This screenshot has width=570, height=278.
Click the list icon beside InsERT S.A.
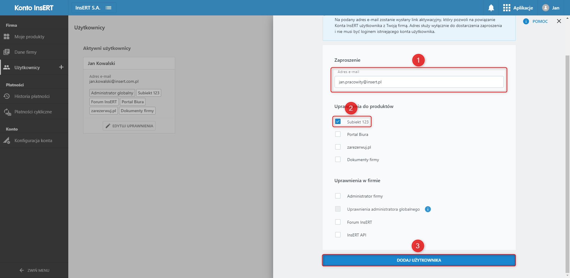point(109,8)
